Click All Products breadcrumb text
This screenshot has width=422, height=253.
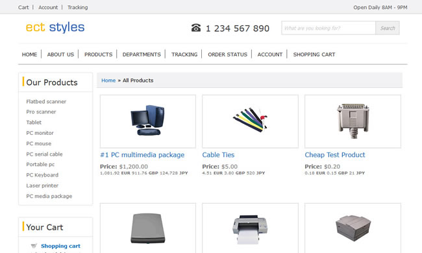pos(138,80)
